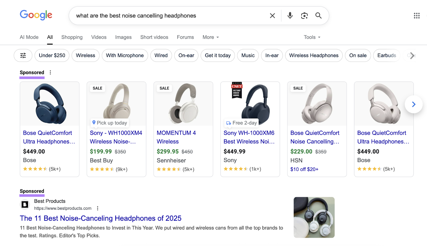This screenshot has height=246, width=427.
Task: Click the Sony WH-1000XM6 product link
Action: (249, 137)
